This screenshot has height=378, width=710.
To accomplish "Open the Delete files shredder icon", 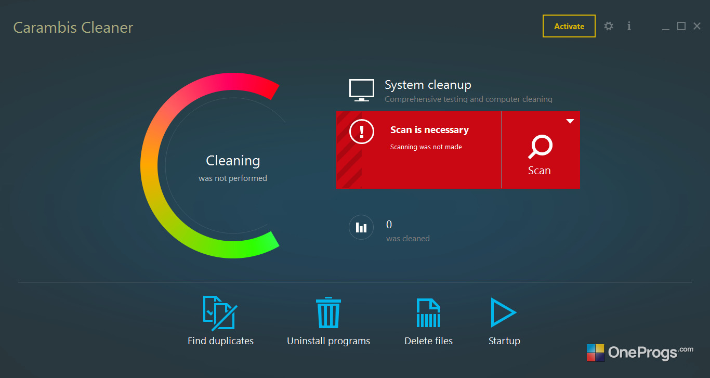I will click(x=428, y=312).
